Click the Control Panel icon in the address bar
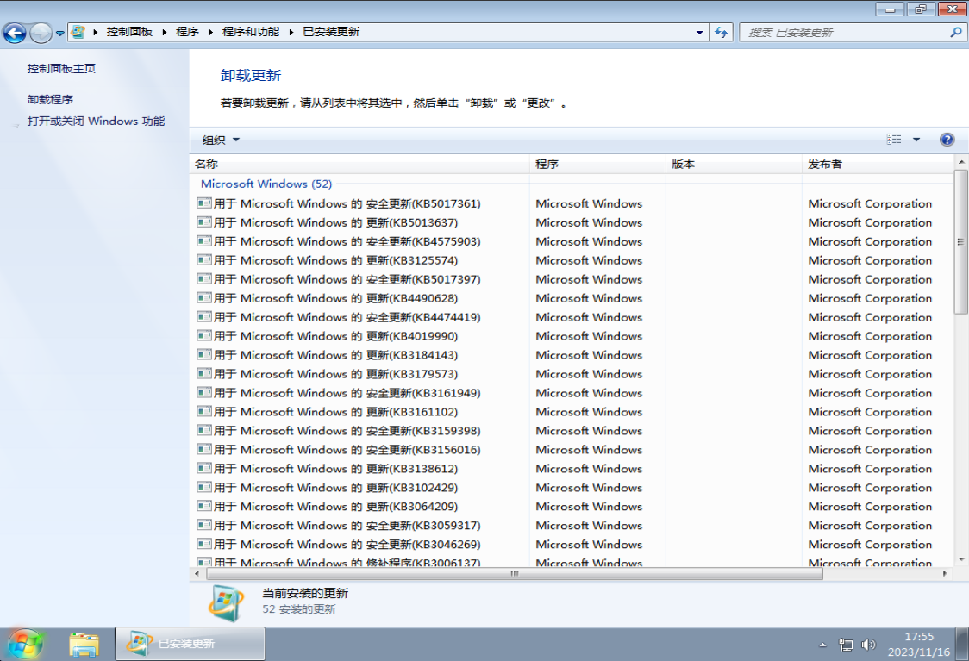 tap(77, 32)
